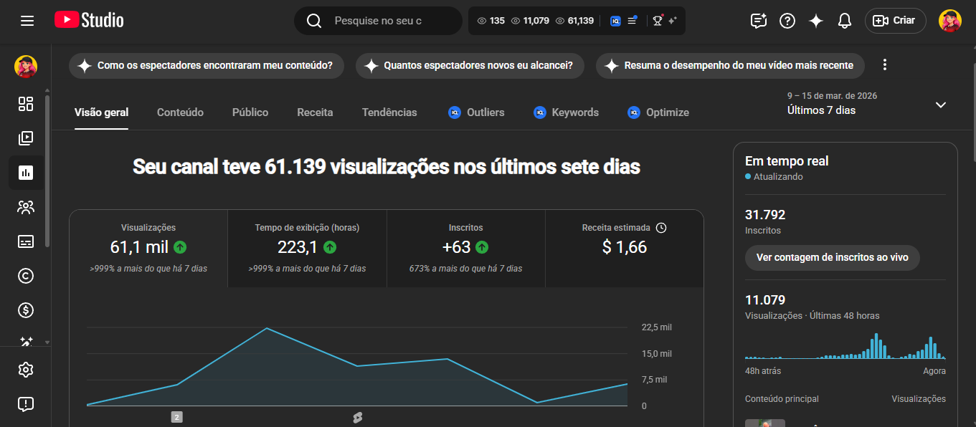Click the top content video thumbnail
The height and width of the screenshot is (427, 976).
tap(765, 423)
